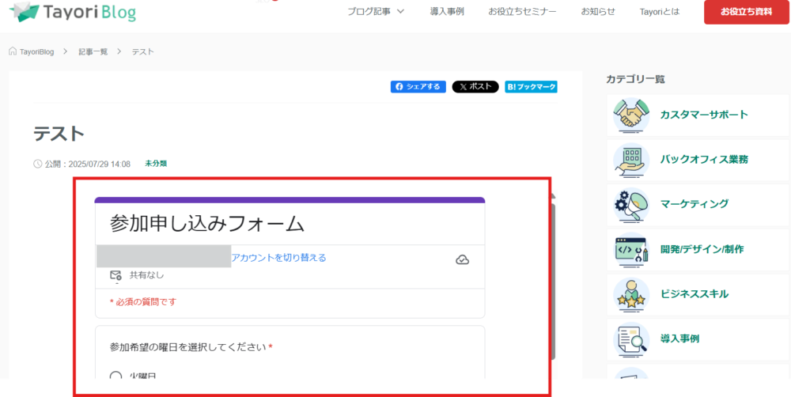Click the 導入事例 document search icon
Image resolution: width=791 pixels, height=397 pixels.
pyautogui.click(x=631, y=339)
